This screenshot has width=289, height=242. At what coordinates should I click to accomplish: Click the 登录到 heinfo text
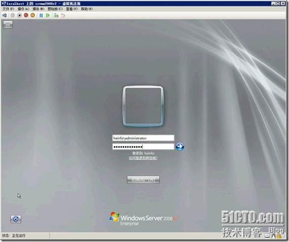tap(143, 153)
